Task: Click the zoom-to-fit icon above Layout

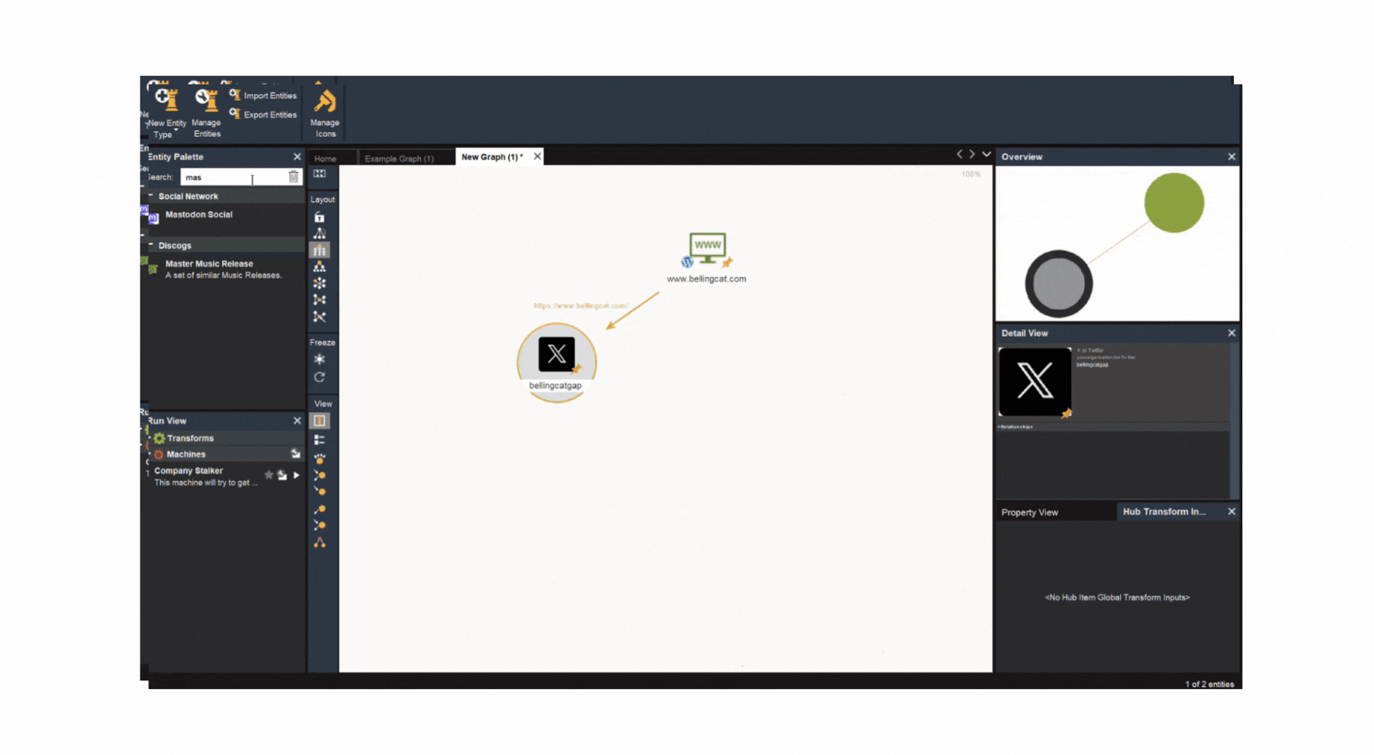Action: (320, 174)
